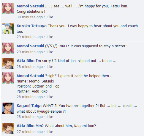Like Aida Riko's 'slipped out' comment

click(50, 67)
